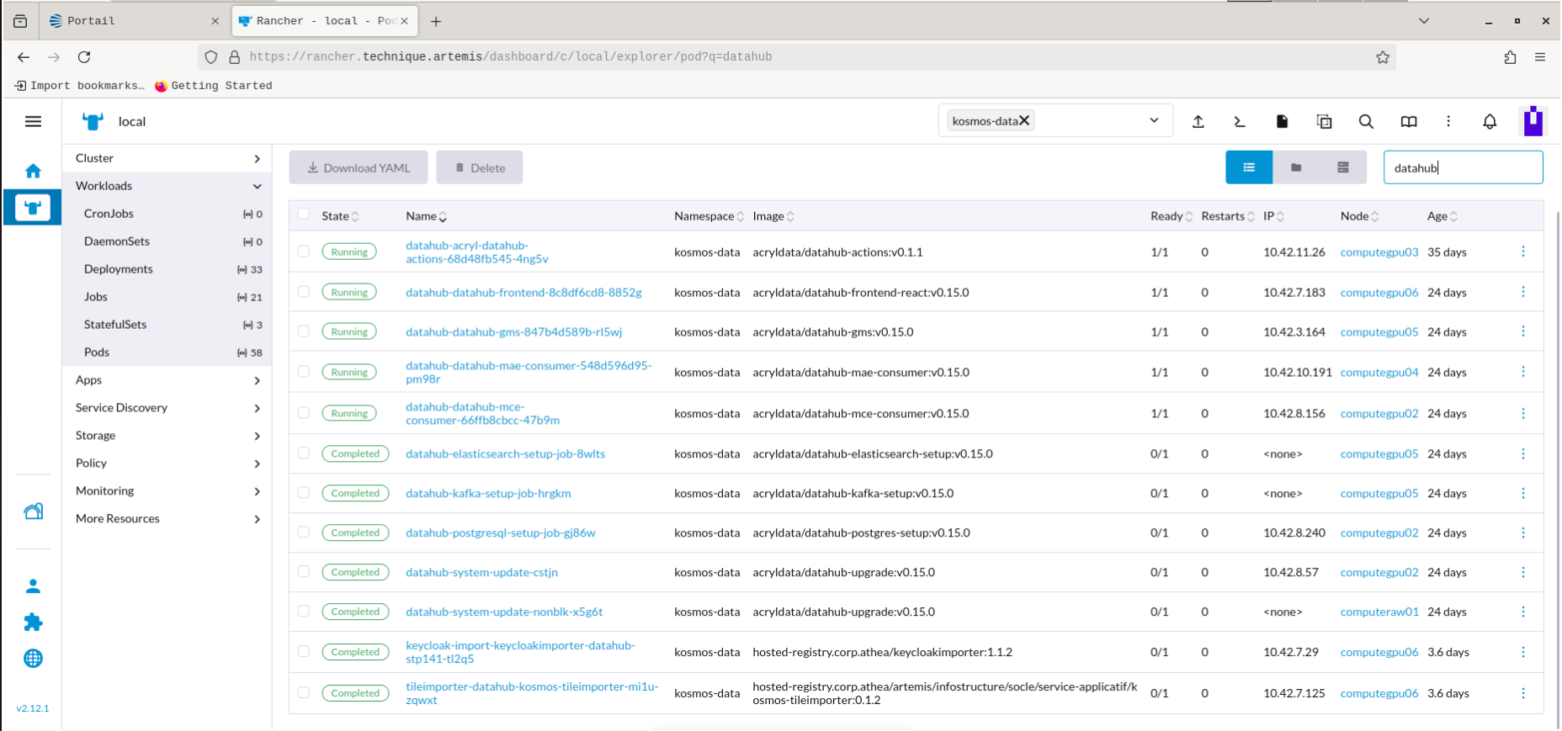
Task: Bookmark this page with the star
Action: tap(1383, 57)
